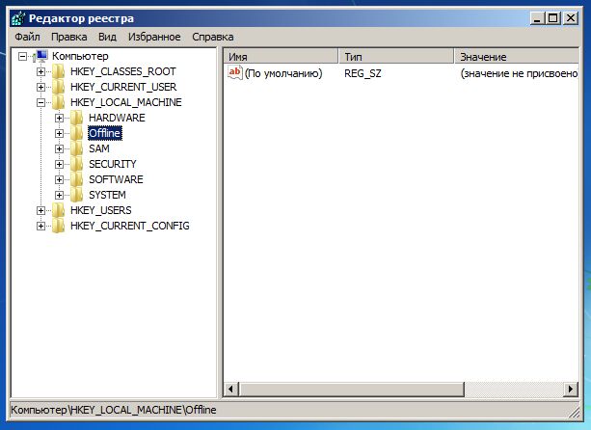Screen dimensions: 591x430
Task: Click the SECURITY folder icon
Action: pos(77,164)
